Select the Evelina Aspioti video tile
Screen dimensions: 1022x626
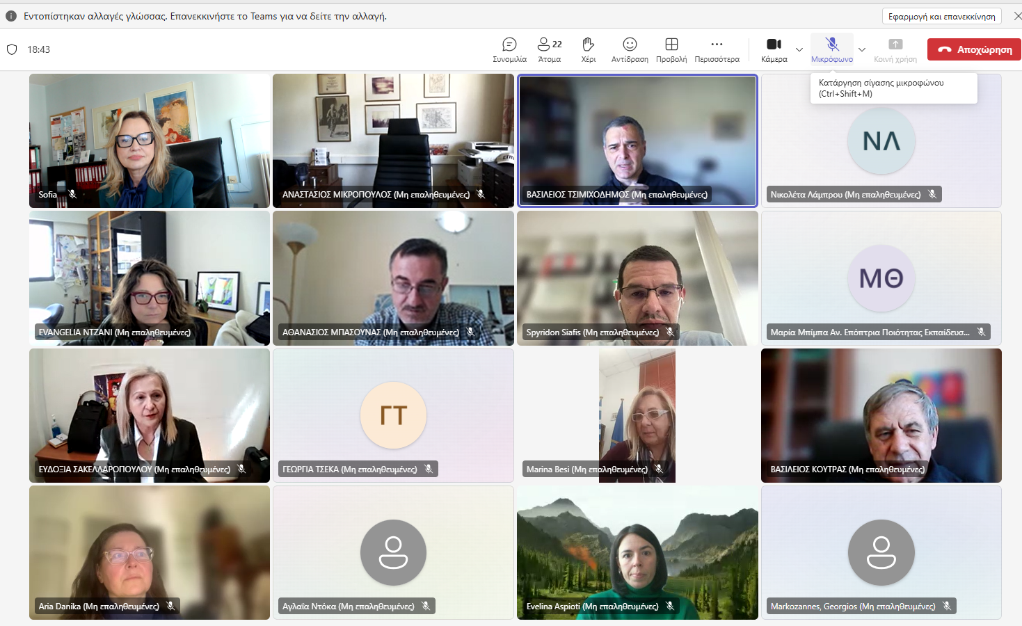(637, 552)
